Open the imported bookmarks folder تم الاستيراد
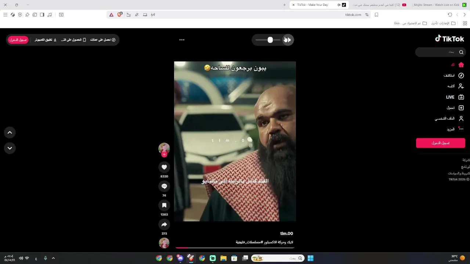This screenshot has width=470, height=264. pyautogui.click(x=410, y=23)
